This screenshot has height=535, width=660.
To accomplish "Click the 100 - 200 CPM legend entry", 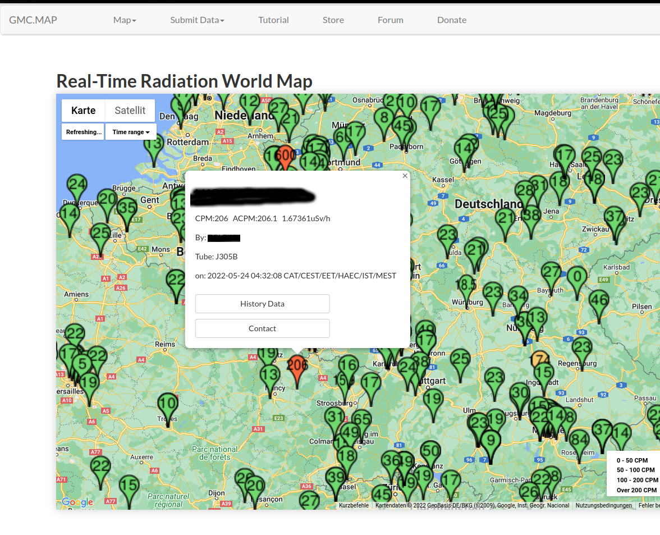I will 638,481.
